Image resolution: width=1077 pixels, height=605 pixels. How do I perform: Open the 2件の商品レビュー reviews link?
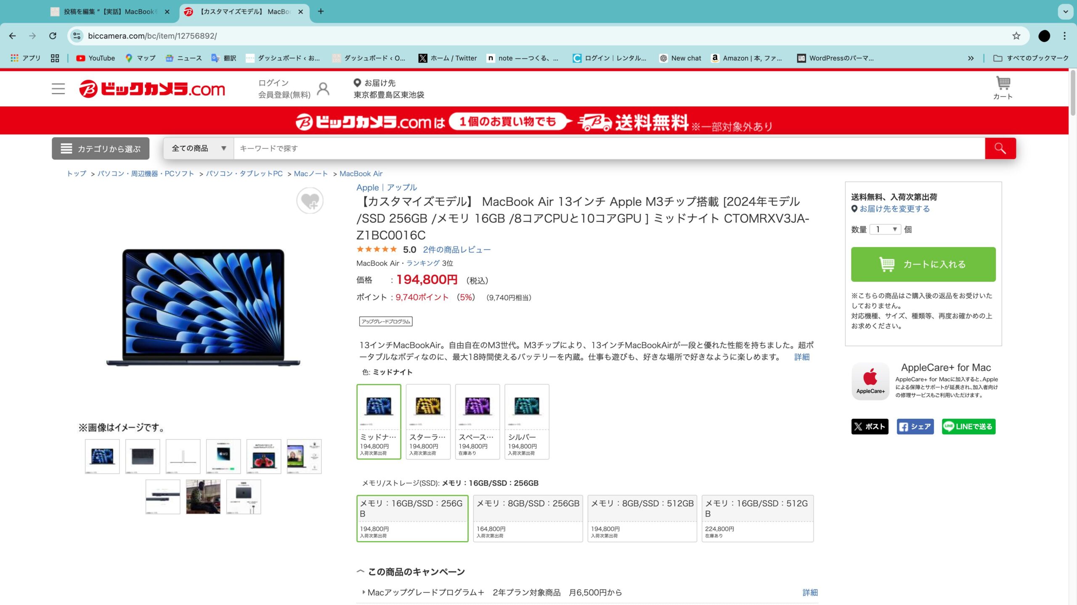[x=456, y=249]
